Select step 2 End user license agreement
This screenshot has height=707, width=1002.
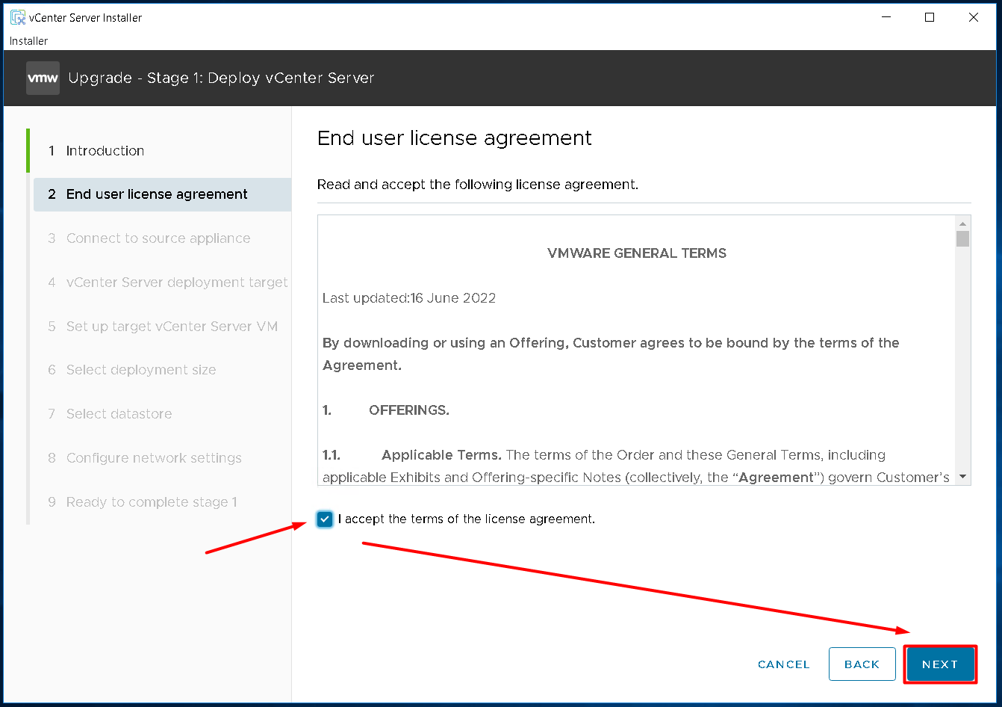pyautogui.click(x=162, y=194)
